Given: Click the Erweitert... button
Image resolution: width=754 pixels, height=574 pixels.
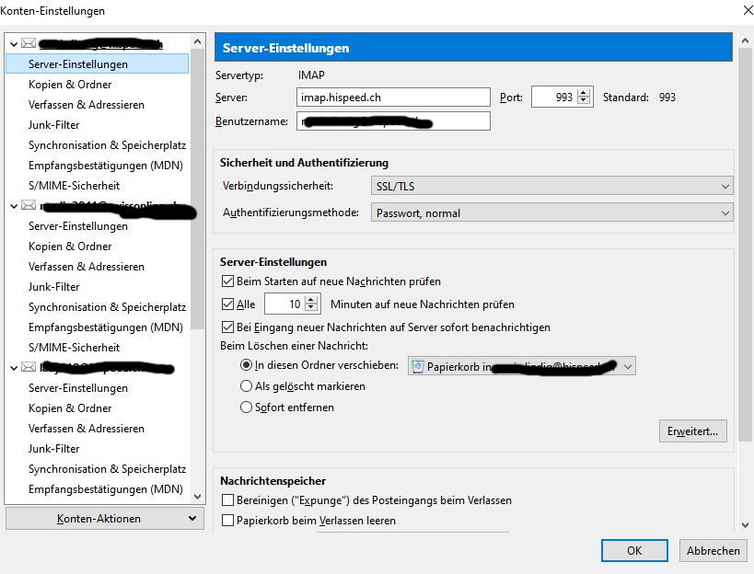Looking at the screenshot, I should pyautogui.click(x=693, y=430).
